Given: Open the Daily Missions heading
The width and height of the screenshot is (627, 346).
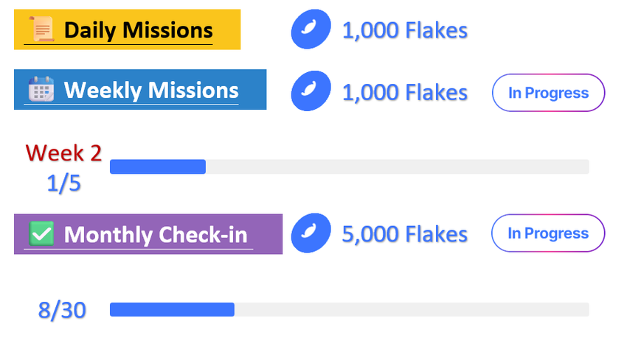Looking at the screenshot, I should (x=138, y=30).
